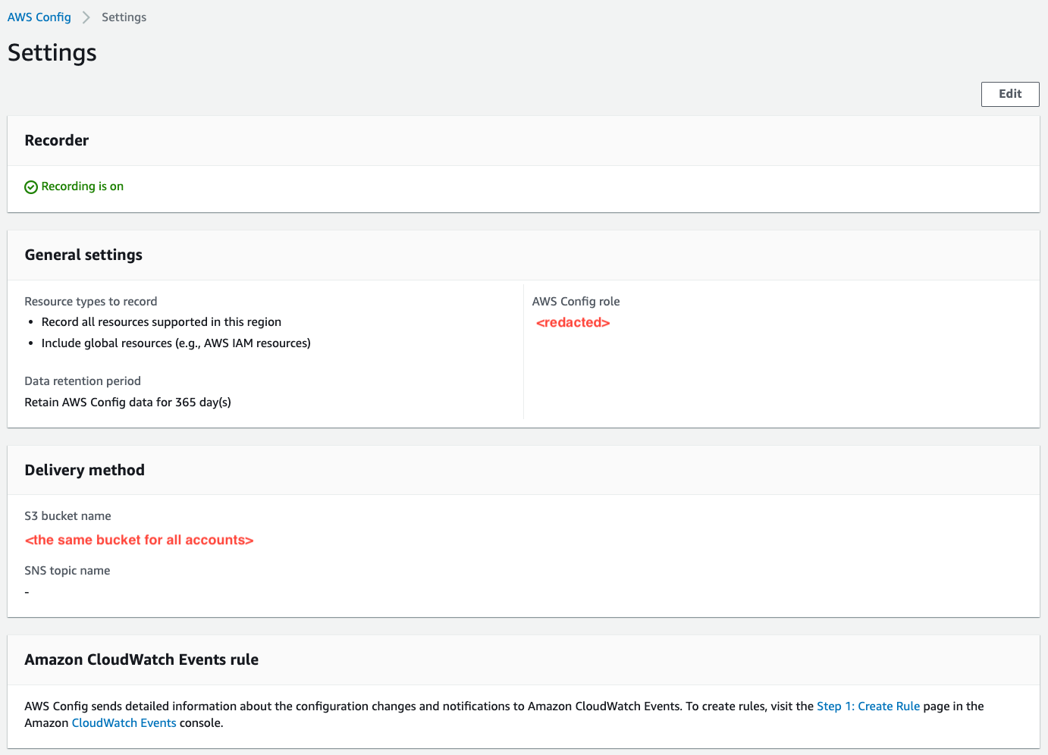The height and width of the screenshot is (755, 1048).
Task: Open the CloudWatch Events console link
Action: pyautogui.click(x=124, y=723)
